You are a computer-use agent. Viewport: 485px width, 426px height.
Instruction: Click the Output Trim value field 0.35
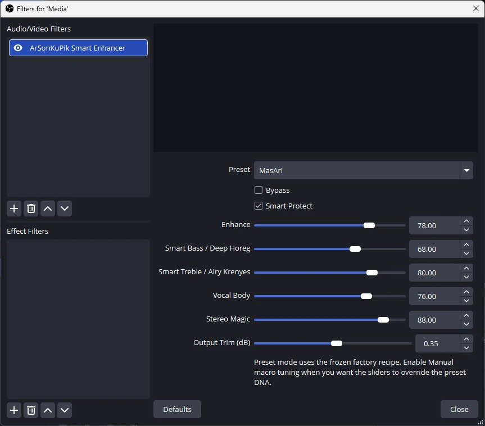(x=437, y=343)
